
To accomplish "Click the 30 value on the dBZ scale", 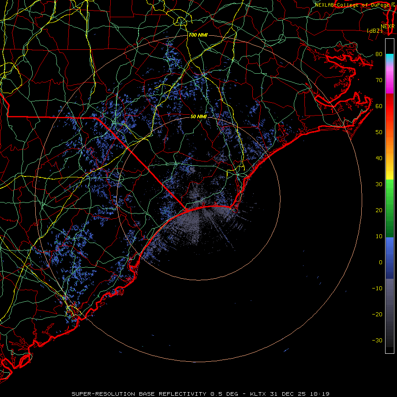I will click(x=379, y=184).
